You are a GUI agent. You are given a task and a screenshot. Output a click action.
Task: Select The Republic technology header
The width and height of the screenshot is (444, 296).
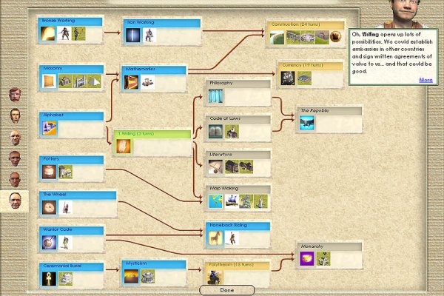[329, 111]
